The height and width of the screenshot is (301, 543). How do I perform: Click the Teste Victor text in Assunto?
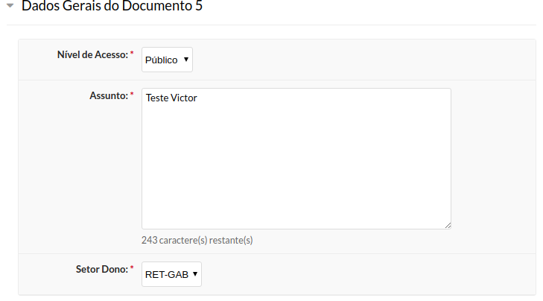point(171,98)
